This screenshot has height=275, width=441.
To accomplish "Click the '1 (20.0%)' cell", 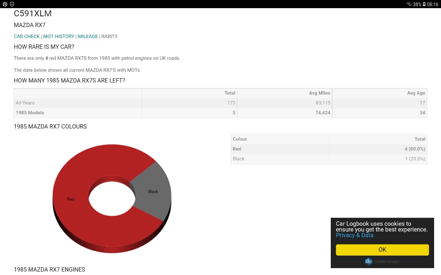I will [x=415, y=159].
